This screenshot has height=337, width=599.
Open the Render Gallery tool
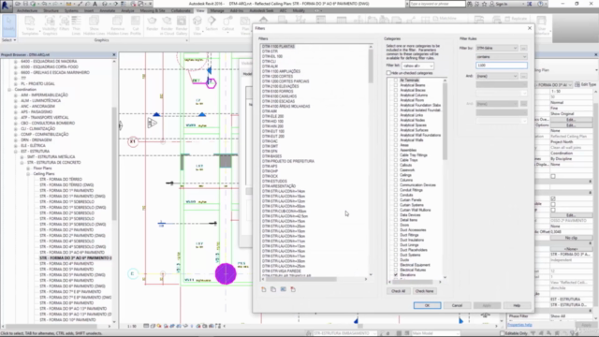tap(182, 25)
